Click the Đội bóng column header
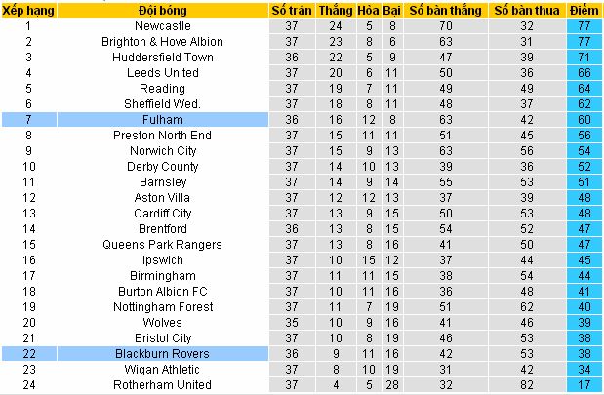Image resolution: width=604 pixels, height=395 pixels. tap(163, 11)
